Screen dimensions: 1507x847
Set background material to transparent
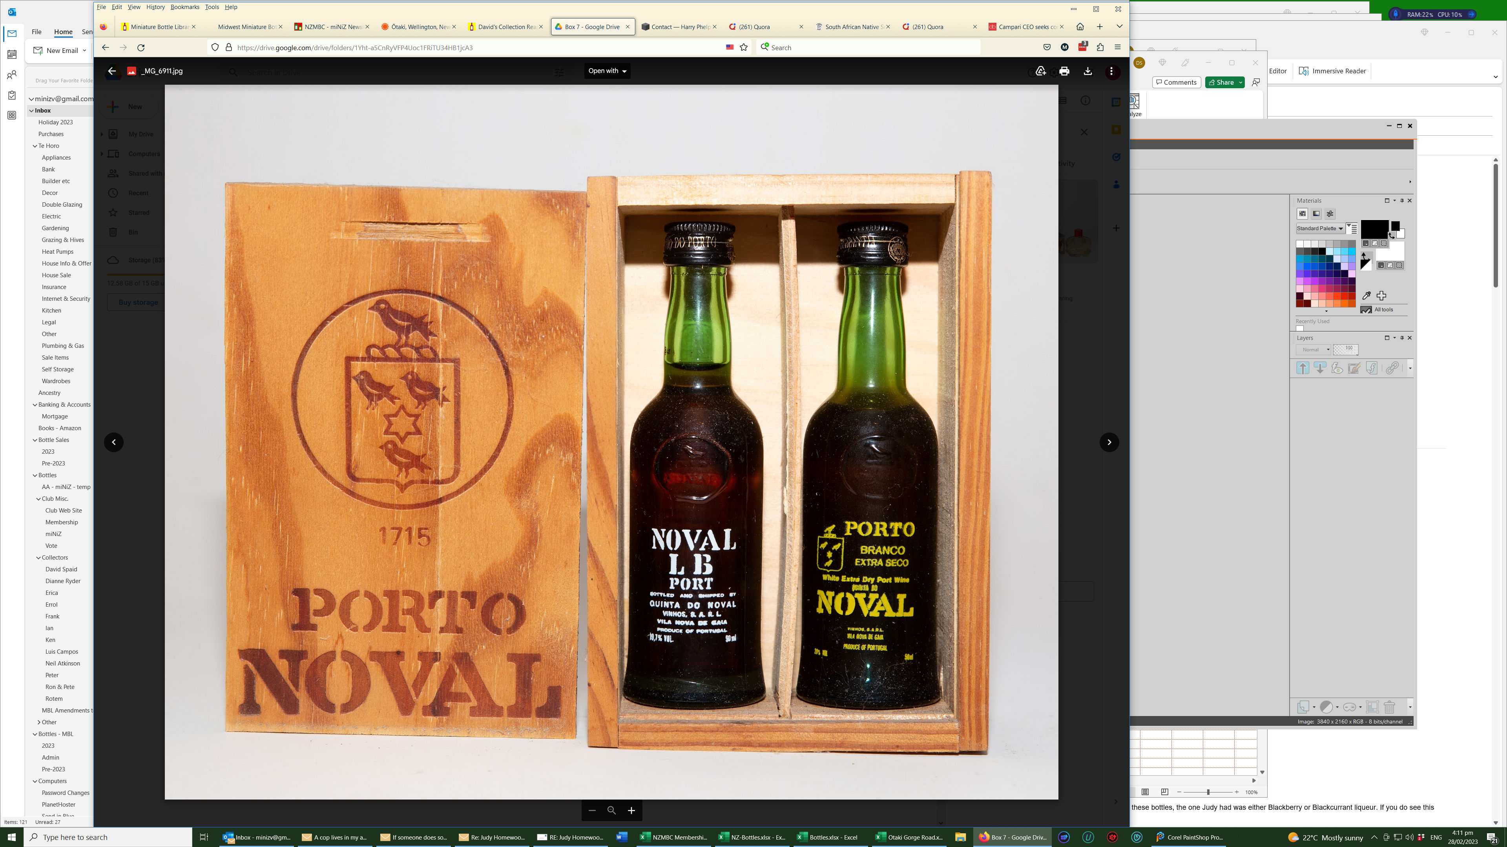(x=1399, y=265)
